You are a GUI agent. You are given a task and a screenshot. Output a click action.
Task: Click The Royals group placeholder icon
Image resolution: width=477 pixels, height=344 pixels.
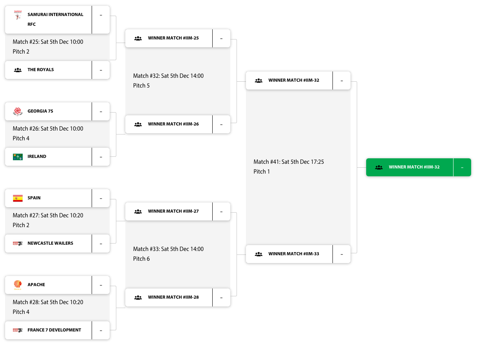click(18, 70)
